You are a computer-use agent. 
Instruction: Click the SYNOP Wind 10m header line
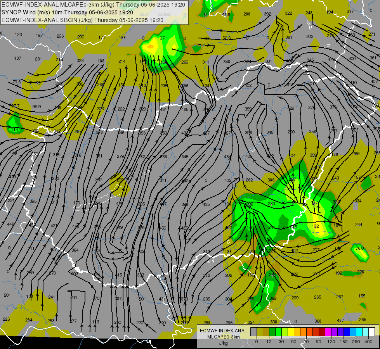pyautogui.click(x=68, y=12)
